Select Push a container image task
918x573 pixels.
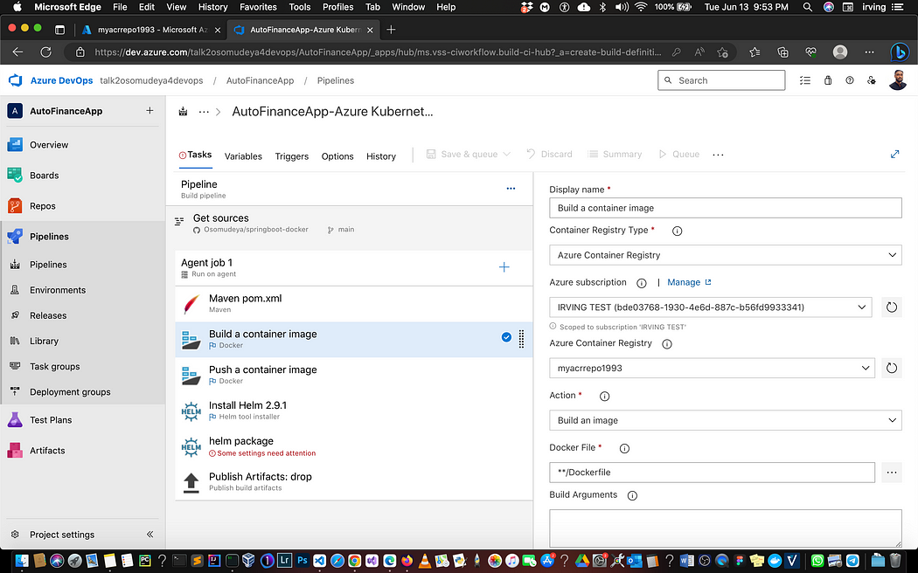pyautogui.click(x=353, y=375)
